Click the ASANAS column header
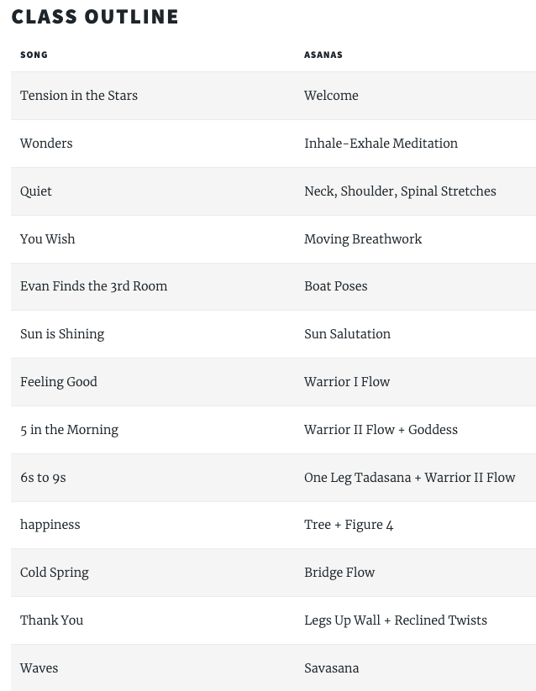This screenshot has height=691, width=536. point(323,55)
